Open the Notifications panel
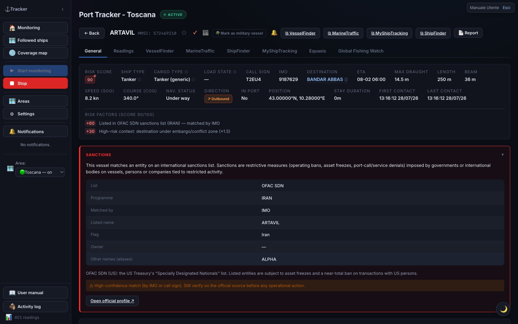The height and width of the screenshot is (324, 518). point(35,132)
